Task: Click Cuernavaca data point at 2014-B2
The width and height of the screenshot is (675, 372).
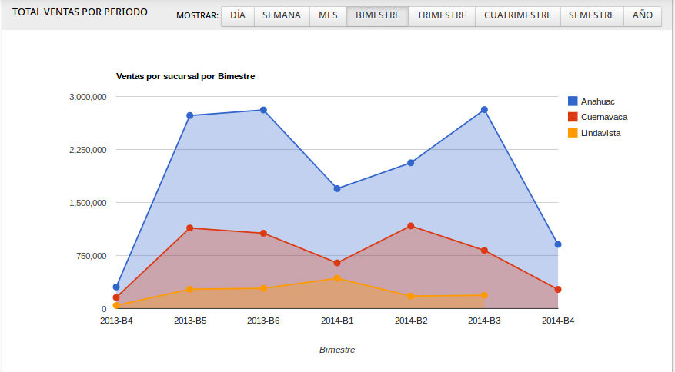Action: click(411, 226)
